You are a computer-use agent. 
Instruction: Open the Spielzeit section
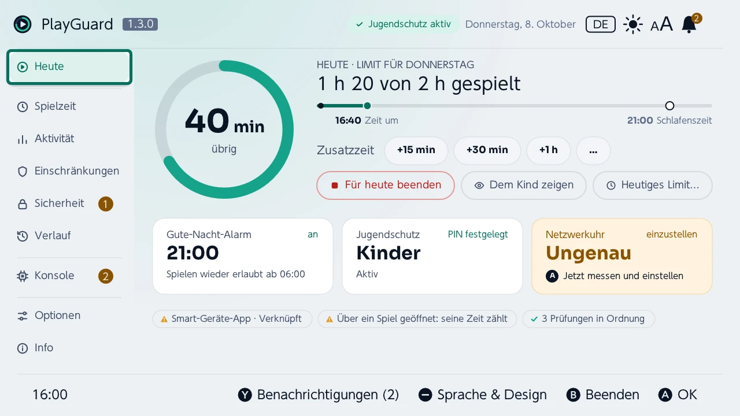[69, 106]
